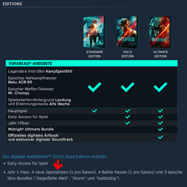This screenshot has height=187, width=187.
Task: Select the ULTIMATE EDITION label
Action: coord(160,54)
